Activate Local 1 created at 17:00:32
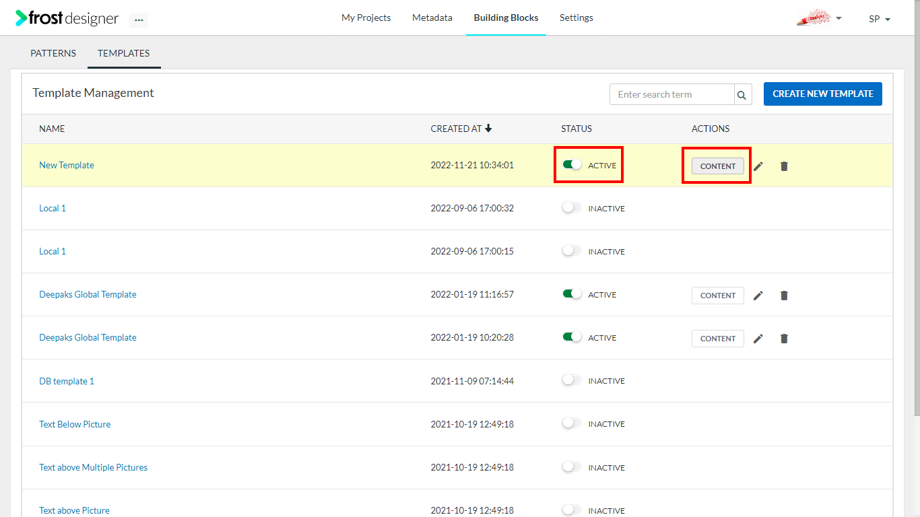 [x=572, y=208]
